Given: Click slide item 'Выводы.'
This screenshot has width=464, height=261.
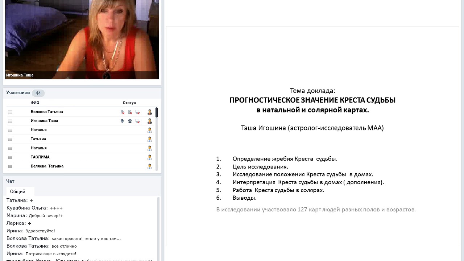Looking at the screenshot, I should pyautogui.click(x=245, y=198).
